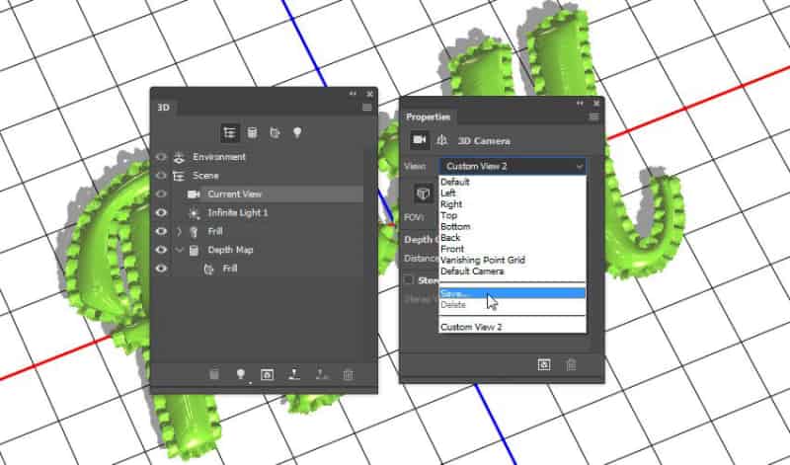Screen dimensions: 790x465
Task: Choose Bottom view option
Action: tap(513, 227)
